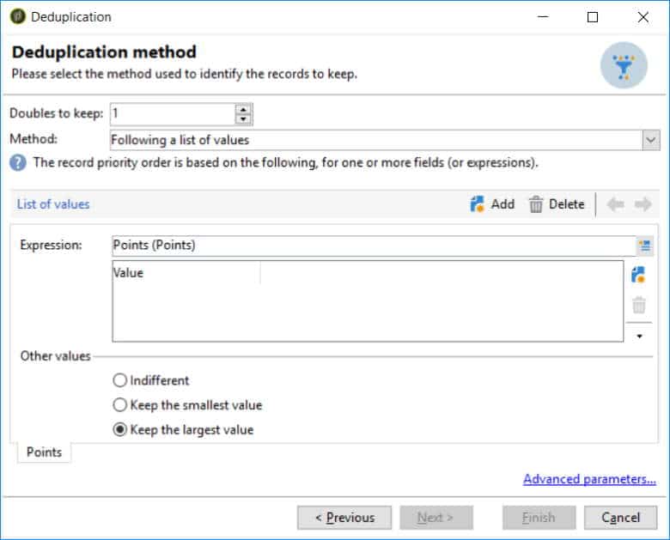This screenshot has width=670, height=540.
Task: Click the blue help info icon
Action: tap(17, 162)
